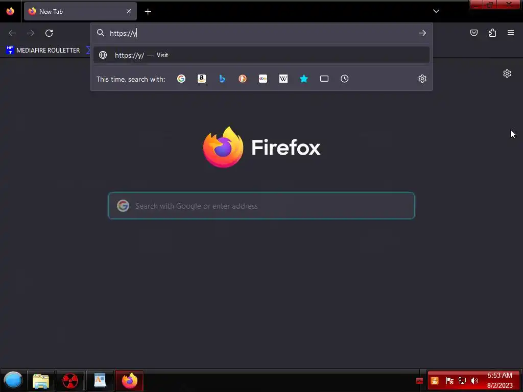Search bookmarks using the star icon
The width and height of the screenshot is (523, 392).
(304, 79)
